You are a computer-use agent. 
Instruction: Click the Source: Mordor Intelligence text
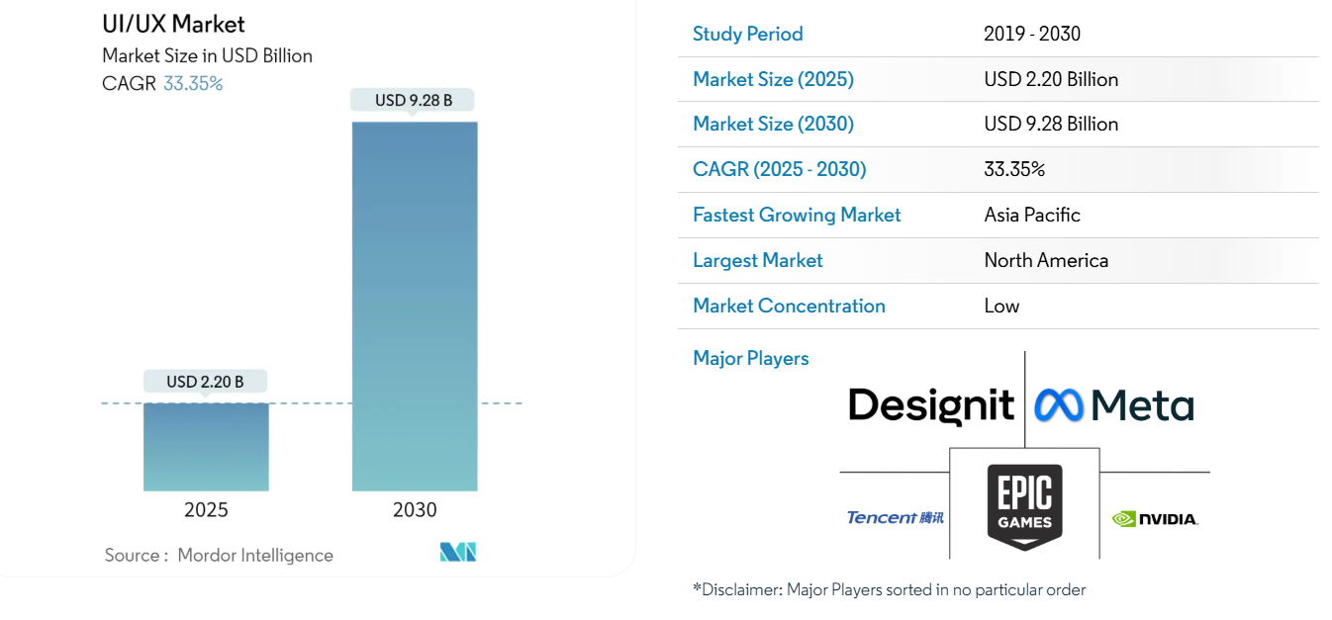pyautogui.click(x=219, y=555)
